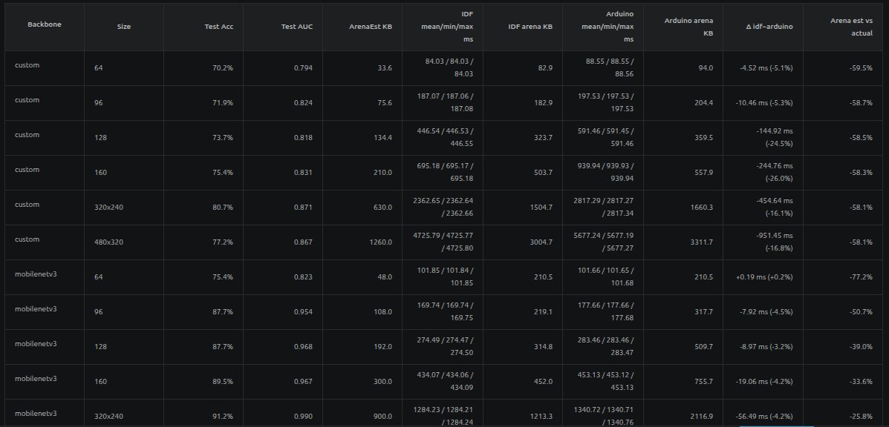Click the 1260.0 ArenaEst KB cell
The image size is (889, 427).
coord(380,242)
